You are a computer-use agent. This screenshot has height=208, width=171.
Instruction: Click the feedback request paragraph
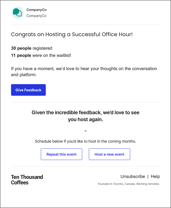[84, 72]
